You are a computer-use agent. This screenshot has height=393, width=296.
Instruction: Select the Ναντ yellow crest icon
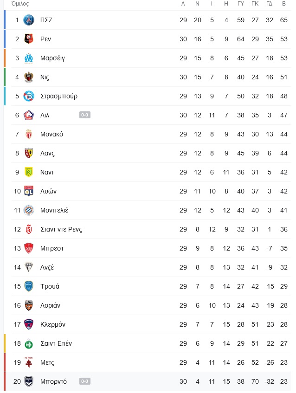point(29,172)
